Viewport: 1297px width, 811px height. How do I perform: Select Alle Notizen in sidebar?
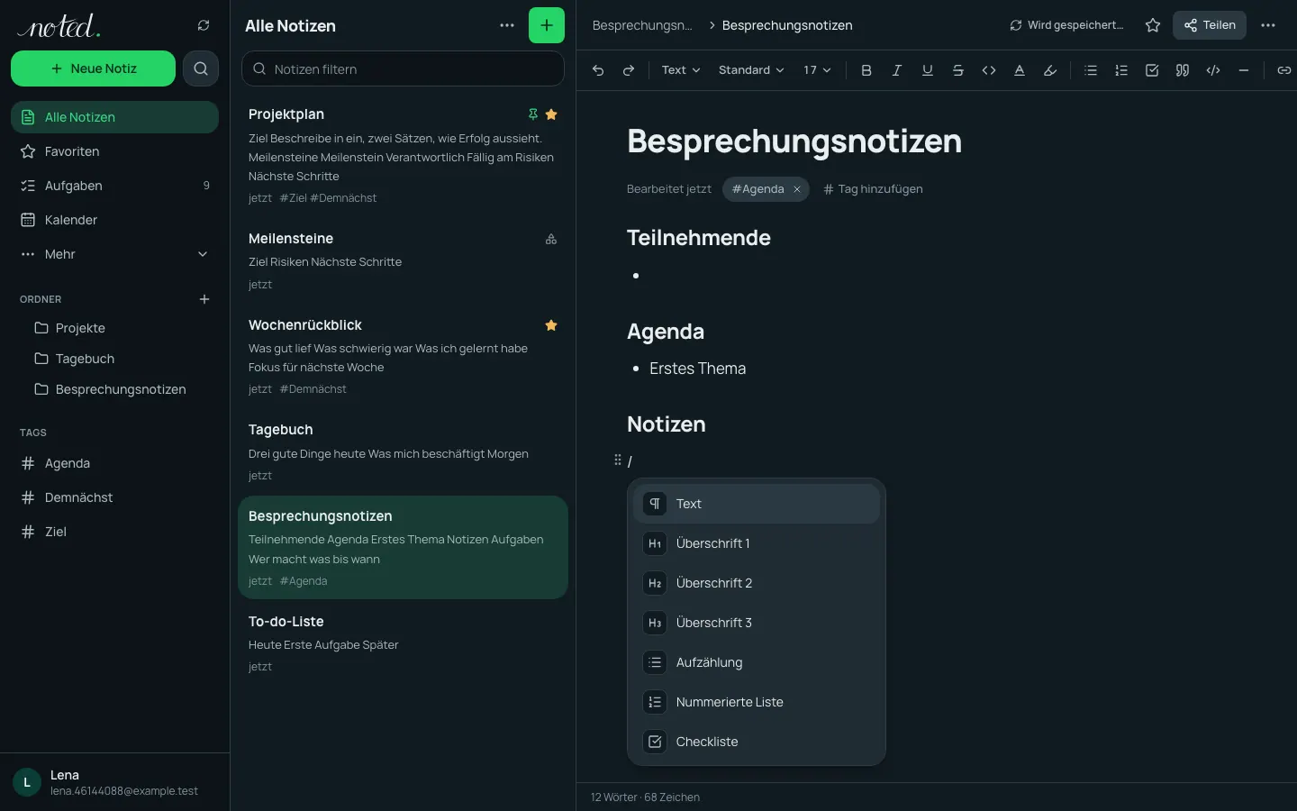114,117
